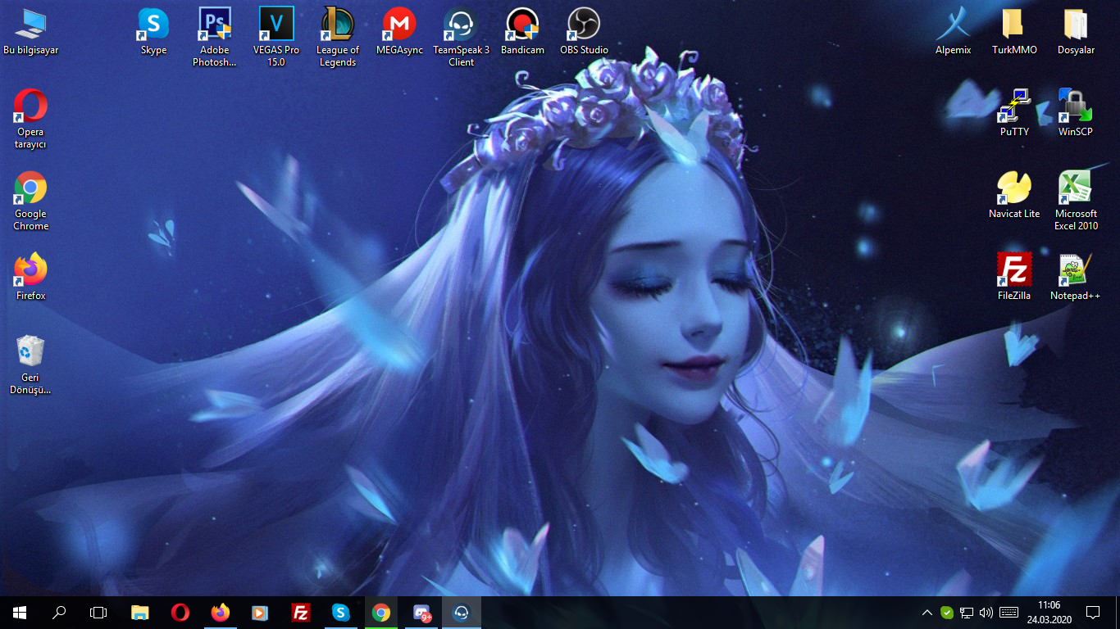Open taskbar search magnifier
1120x629 pixels.
pyautogui.click(x=59, y=613)
